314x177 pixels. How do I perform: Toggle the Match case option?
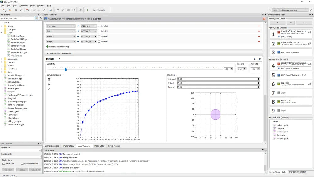coord(4,164)
